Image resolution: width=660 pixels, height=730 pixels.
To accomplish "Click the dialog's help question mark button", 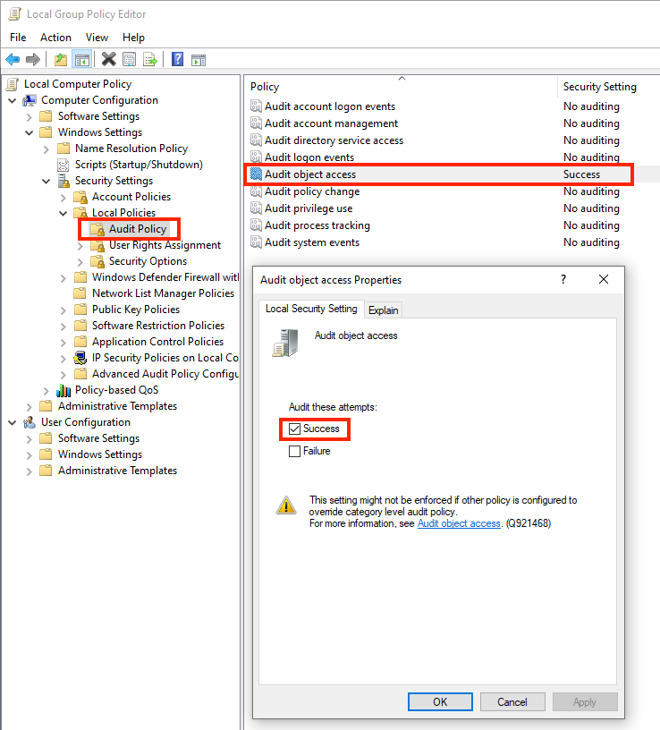I will 563,279.
